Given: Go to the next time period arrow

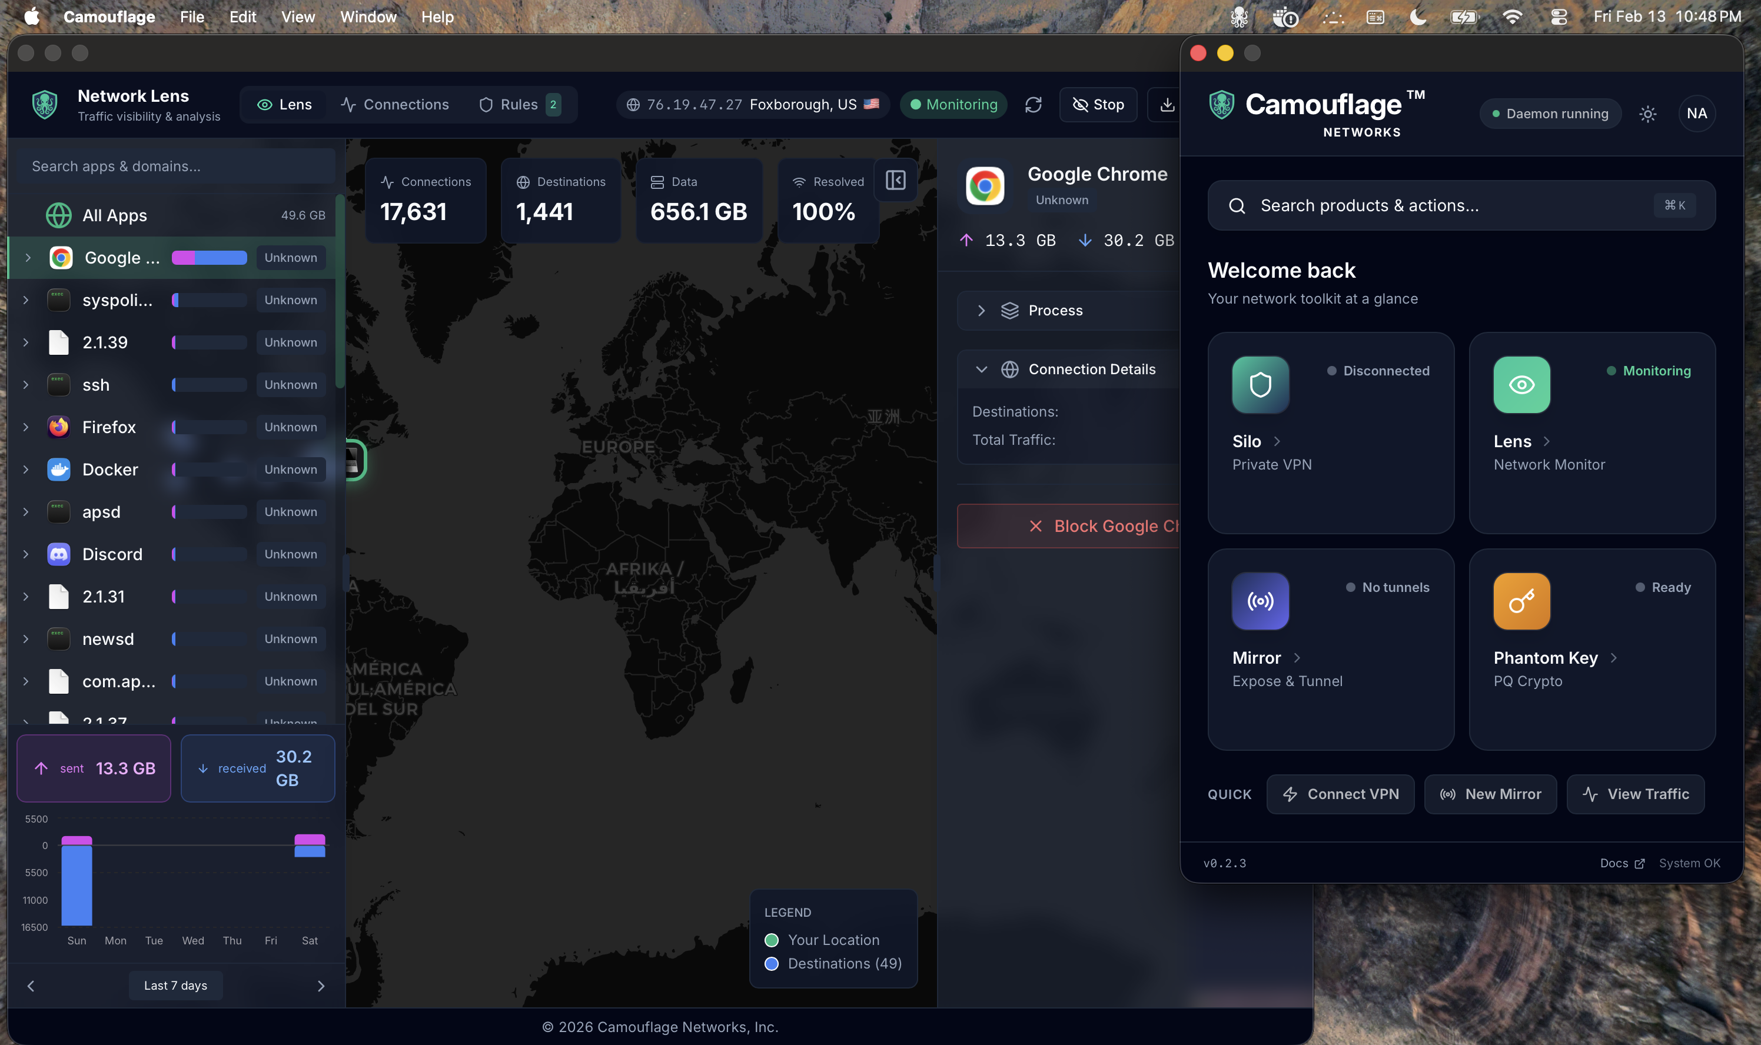Looking at the screenshot, I should [321, 986].
